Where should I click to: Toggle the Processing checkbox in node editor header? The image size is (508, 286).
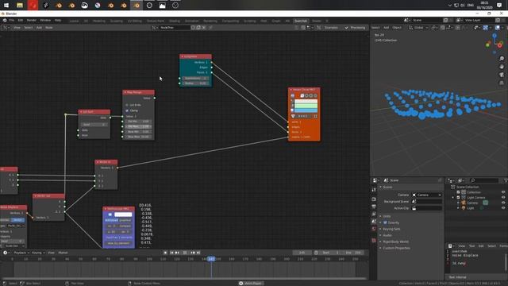(346, 28)
